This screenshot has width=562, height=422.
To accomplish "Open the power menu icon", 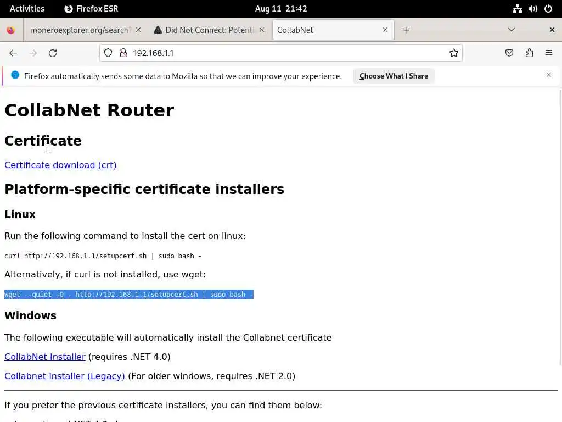I will click(x=548, y=9).
